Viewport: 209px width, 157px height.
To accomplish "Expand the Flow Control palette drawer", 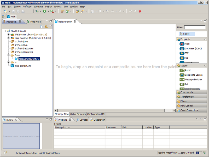I will 191,106.
